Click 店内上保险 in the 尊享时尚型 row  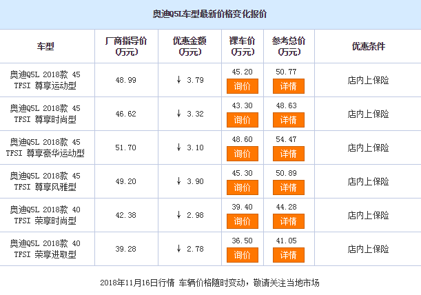(368, 114)
